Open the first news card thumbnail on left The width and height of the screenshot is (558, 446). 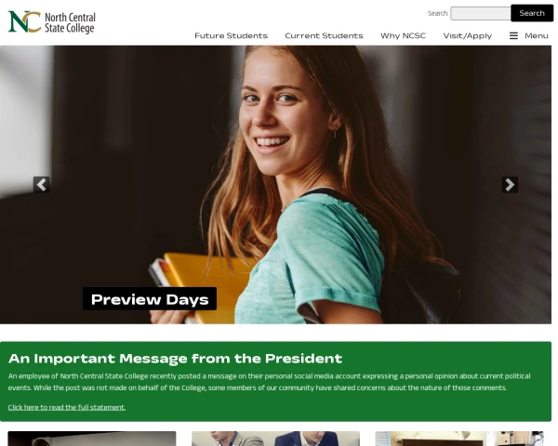(92, 439)
